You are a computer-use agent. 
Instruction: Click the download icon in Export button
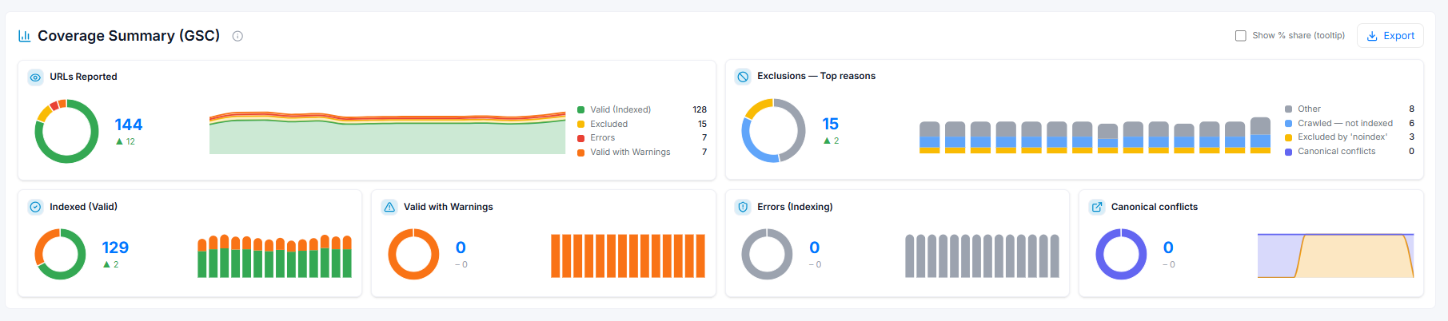[1372, 36]
